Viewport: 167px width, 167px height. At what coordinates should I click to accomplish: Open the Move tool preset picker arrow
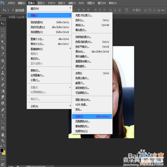(9, 10)
